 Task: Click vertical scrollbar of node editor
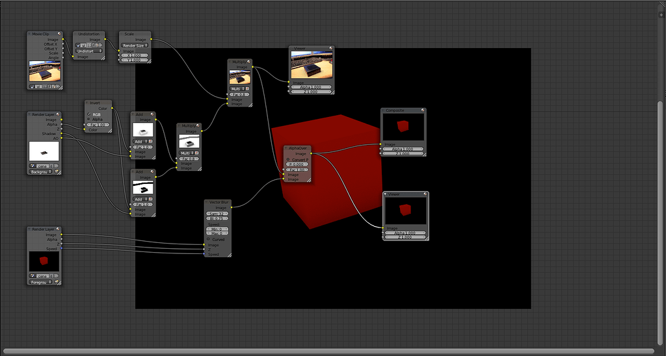coord(661,223)
